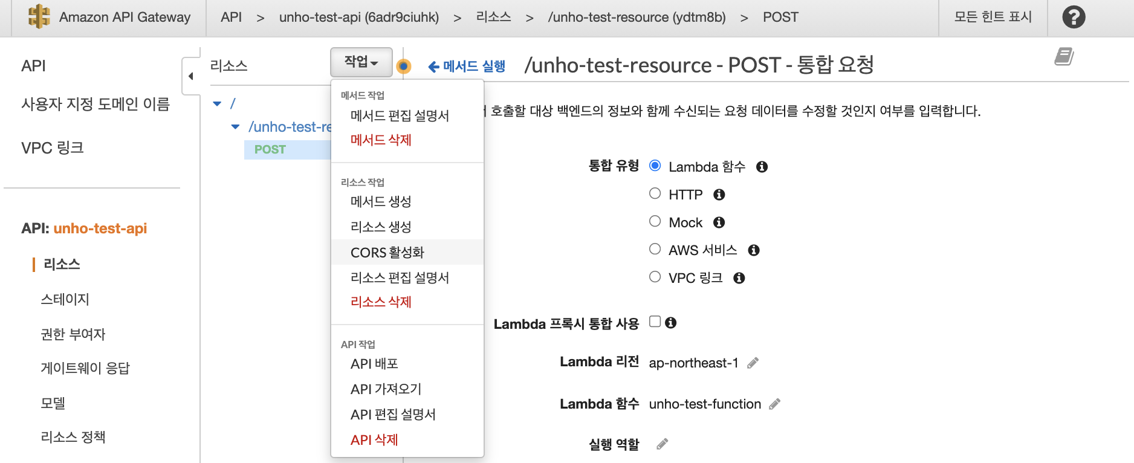Click the info icon next to VPC 링크 option

click(739, 278)
